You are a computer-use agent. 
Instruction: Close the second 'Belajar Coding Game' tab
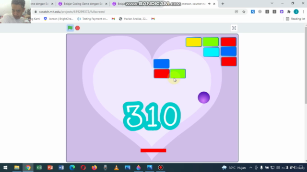106,4
